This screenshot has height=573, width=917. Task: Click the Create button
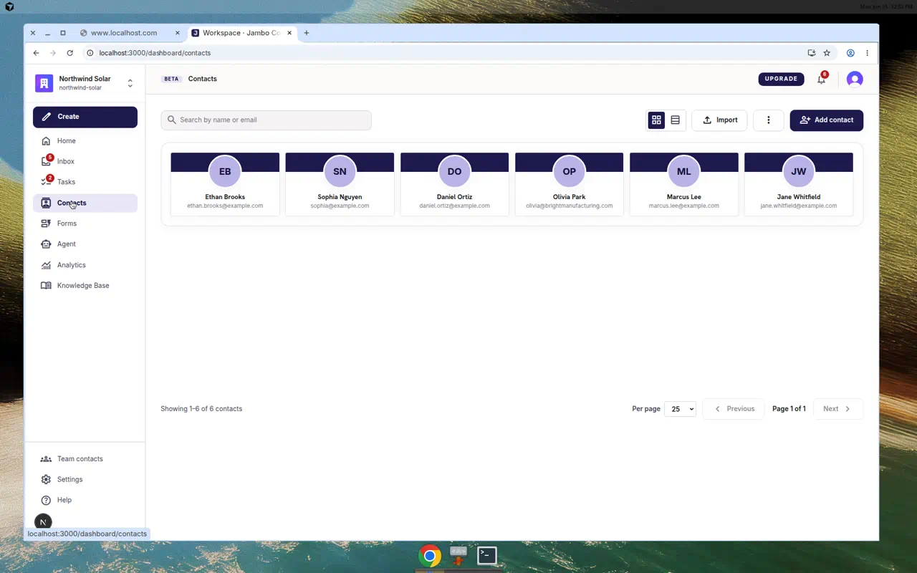85,117
